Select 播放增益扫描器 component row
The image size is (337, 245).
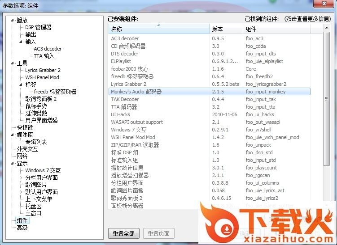tap(210, 175)
